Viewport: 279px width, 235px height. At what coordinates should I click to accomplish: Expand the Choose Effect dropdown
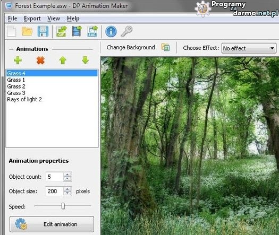(249, 48)
